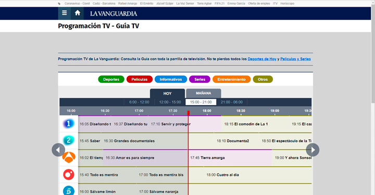This screenshot has width=375, height=195.
Task: Filter guide by Entretenimiento
Action: click(231, 79)
